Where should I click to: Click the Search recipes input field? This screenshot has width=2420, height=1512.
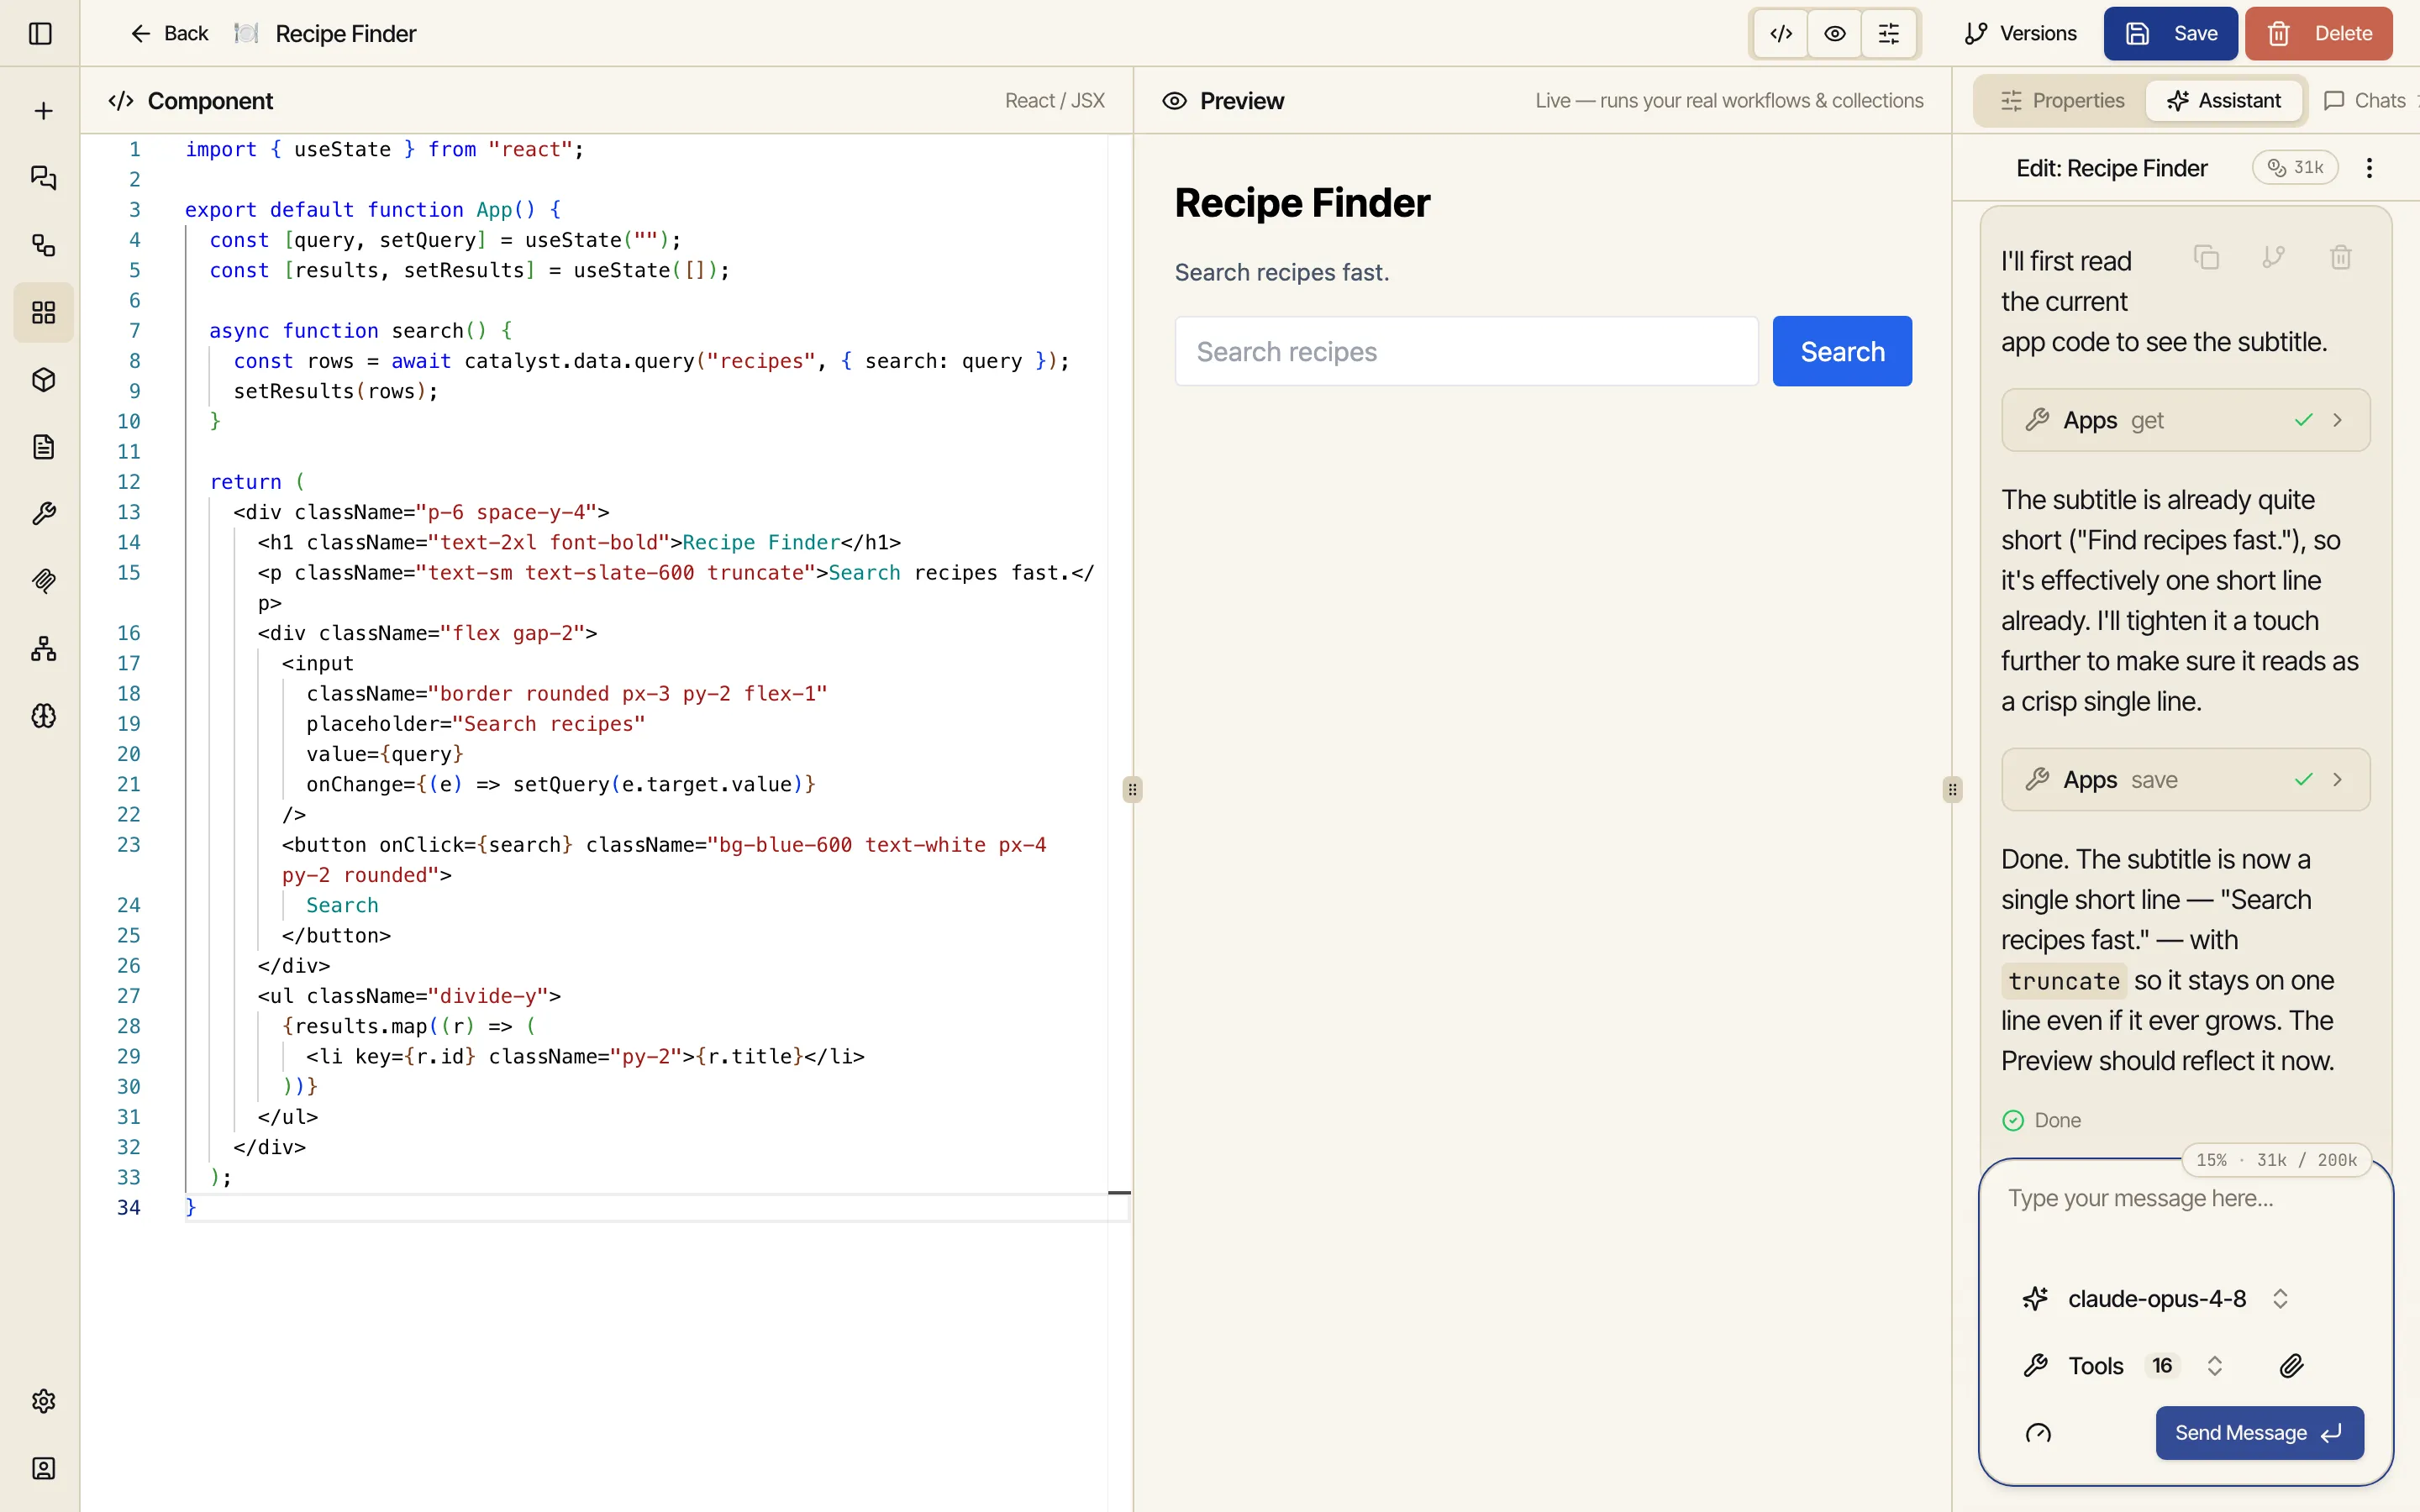[x=1466, y=351]
